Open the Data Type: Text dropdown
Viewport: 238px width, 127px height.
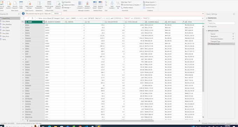coord(126,2)
